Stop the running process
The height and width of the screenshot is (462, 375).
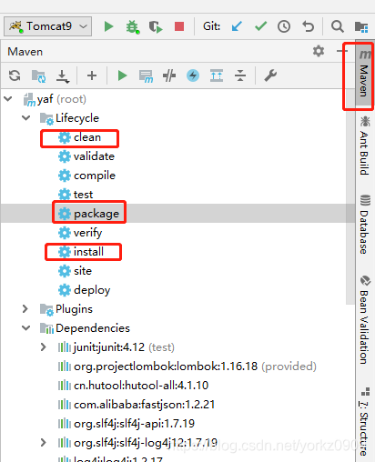tap(179, 26)
